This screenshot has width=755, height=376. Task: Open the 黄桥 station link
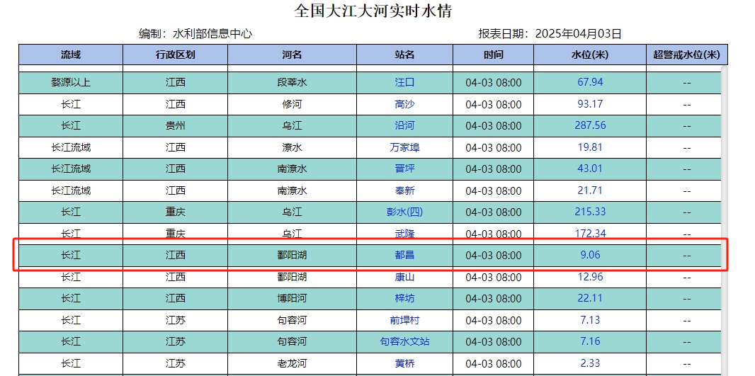[x=404, y=363]
